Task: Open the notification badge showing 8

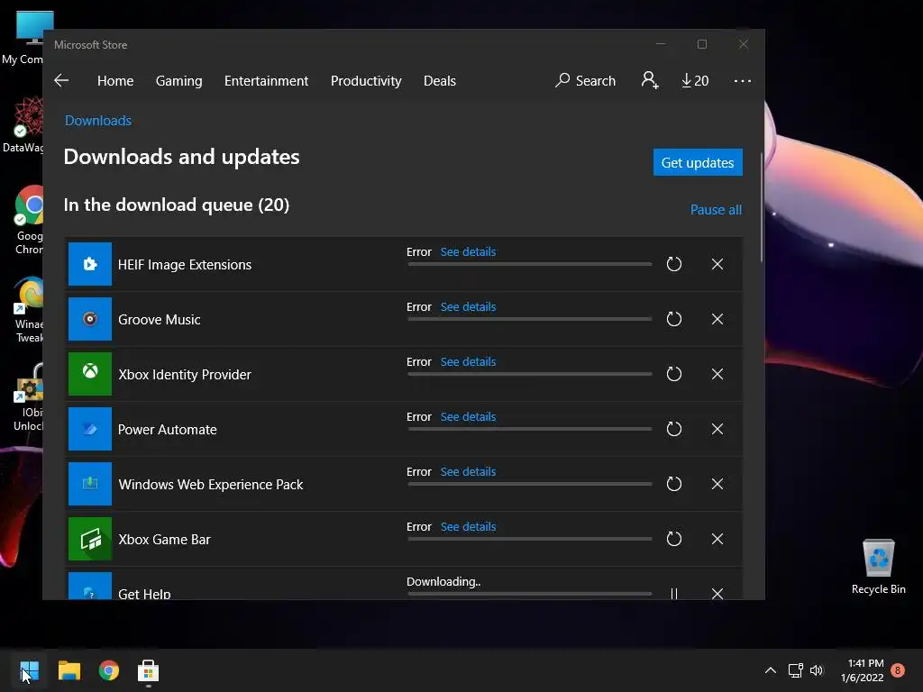Action: click(898, 670)
